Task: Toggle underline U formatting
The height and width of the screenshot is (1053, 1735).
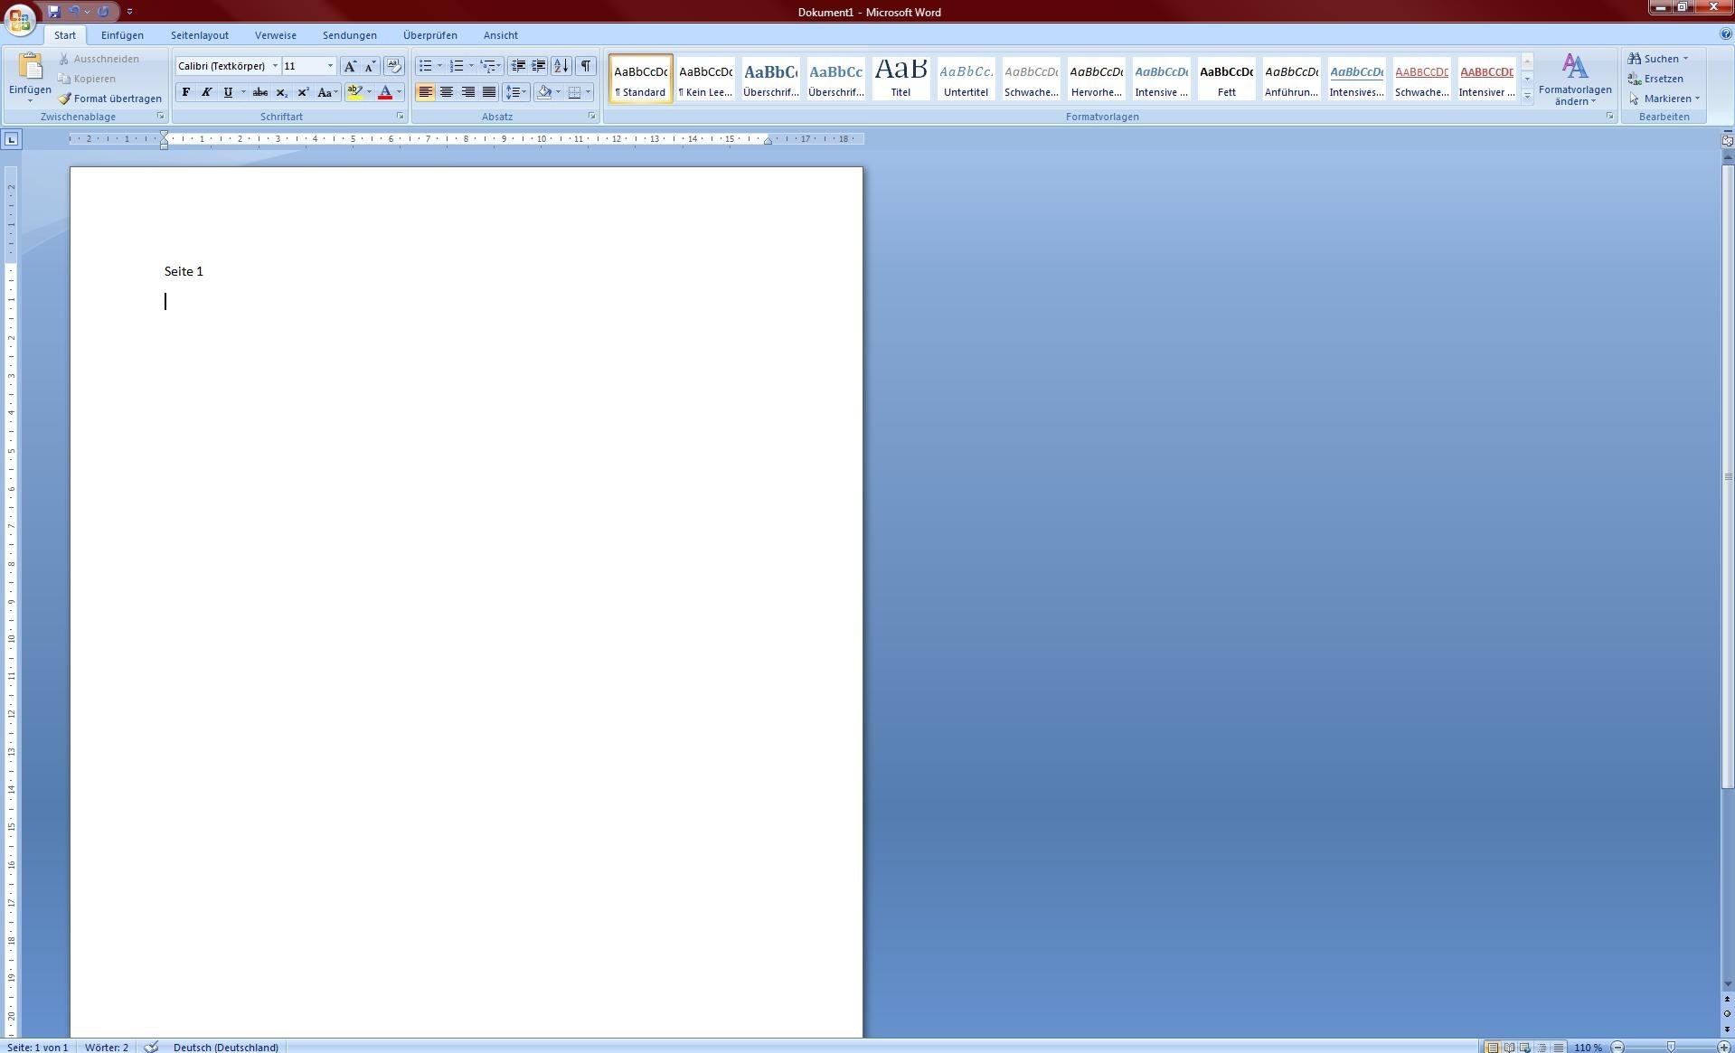Action: pos(228,92)
